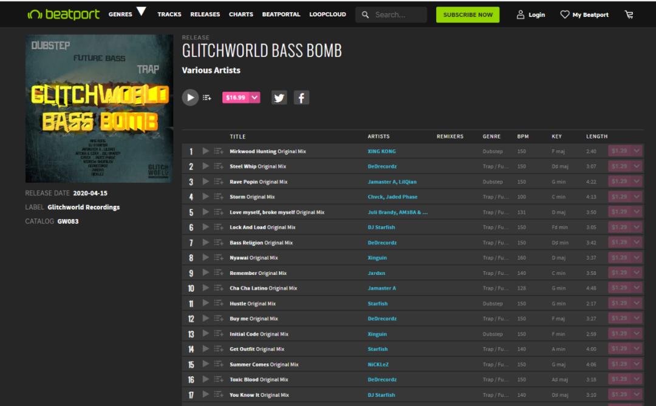Screen dimensions: 656x406
Task: Go to the Releases page
Action: [x=205, y=15]
